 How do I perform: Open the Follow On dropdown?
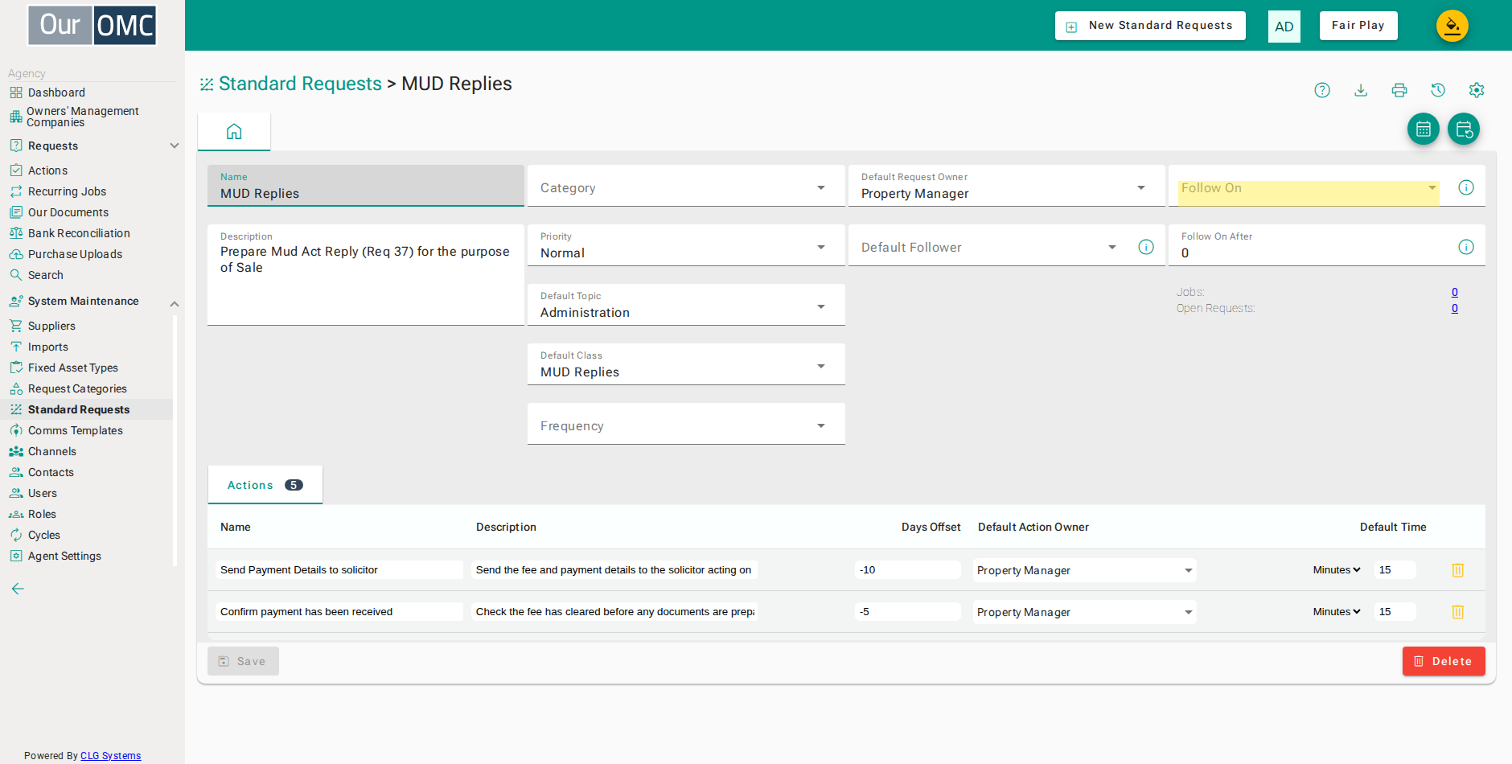[1309, 188]
